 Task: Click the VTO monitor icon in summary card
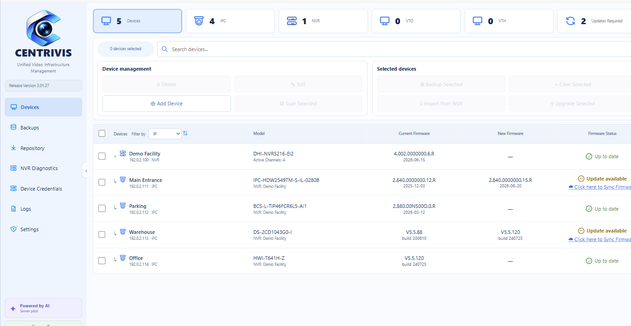pyautogui.click(x=385, y=21)
